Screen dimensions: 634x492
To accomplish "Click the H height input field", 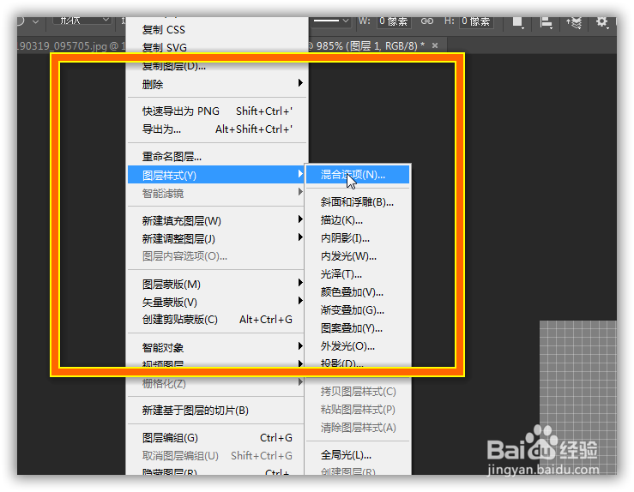I will 477,21.
